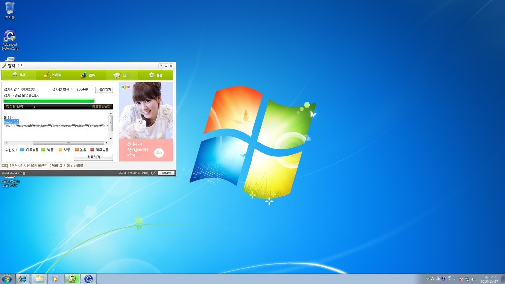Viewport: 505px width, 284px height.
Task: Click the 돌아가기 back button
Action: [104, 90]
